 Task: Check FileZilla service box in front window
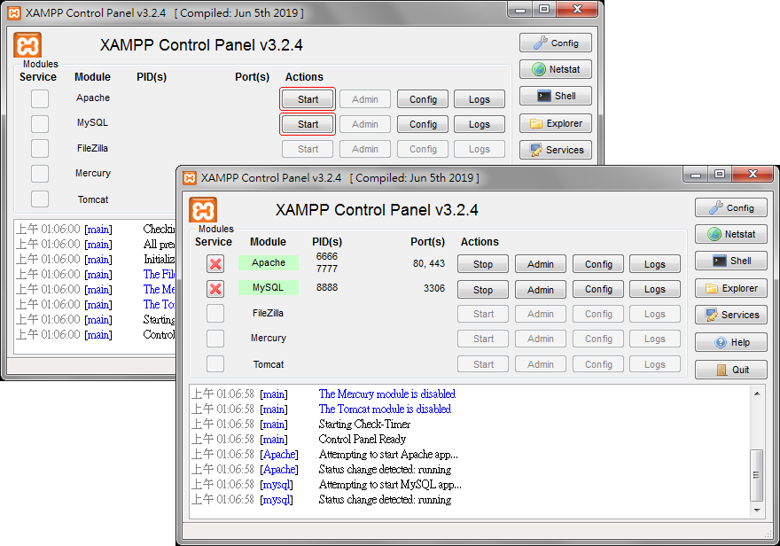215,314
